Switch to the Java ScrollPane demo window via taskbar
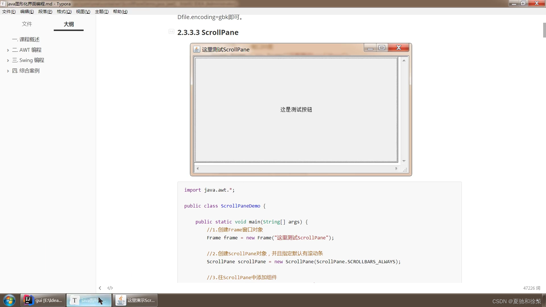The image size is (546, 307). (x=135, y=300)
